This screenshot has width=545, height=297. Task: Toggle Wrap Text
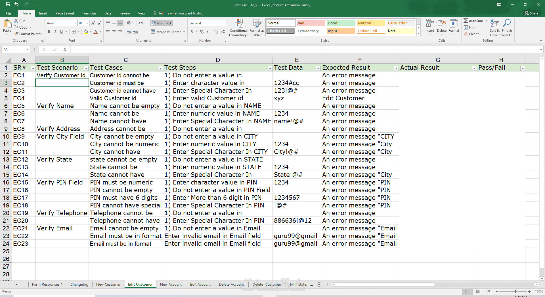pyautogui.click(x=161, y=23)
